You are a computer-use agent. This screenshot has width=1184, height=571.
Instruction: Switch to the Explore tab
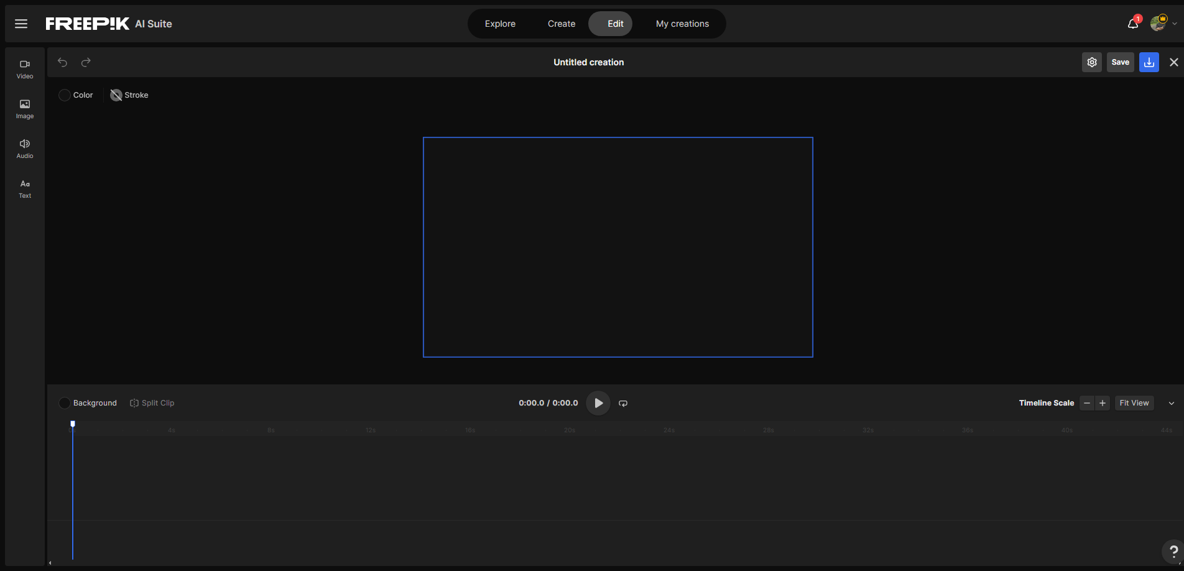tap(499, 24)
